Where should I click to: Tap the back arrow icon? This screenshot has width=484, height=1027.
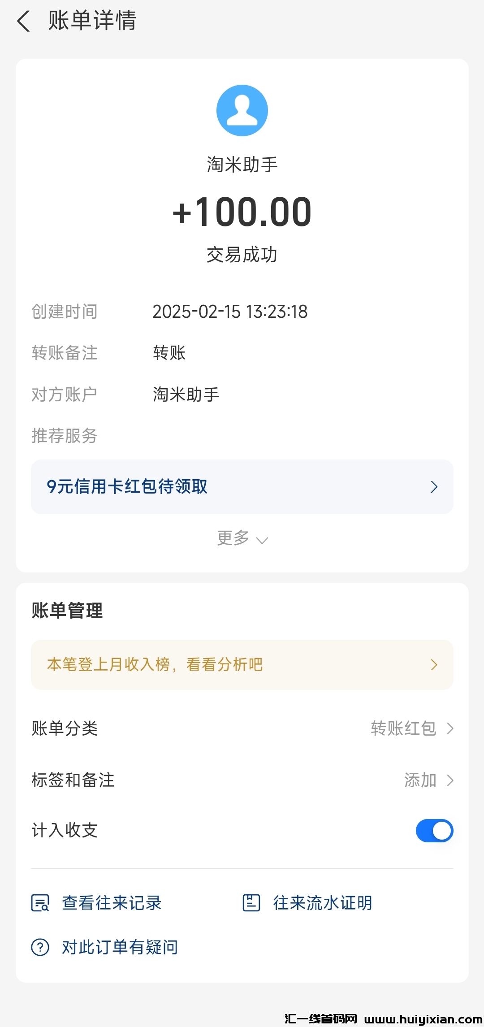(x=23, y=21)
